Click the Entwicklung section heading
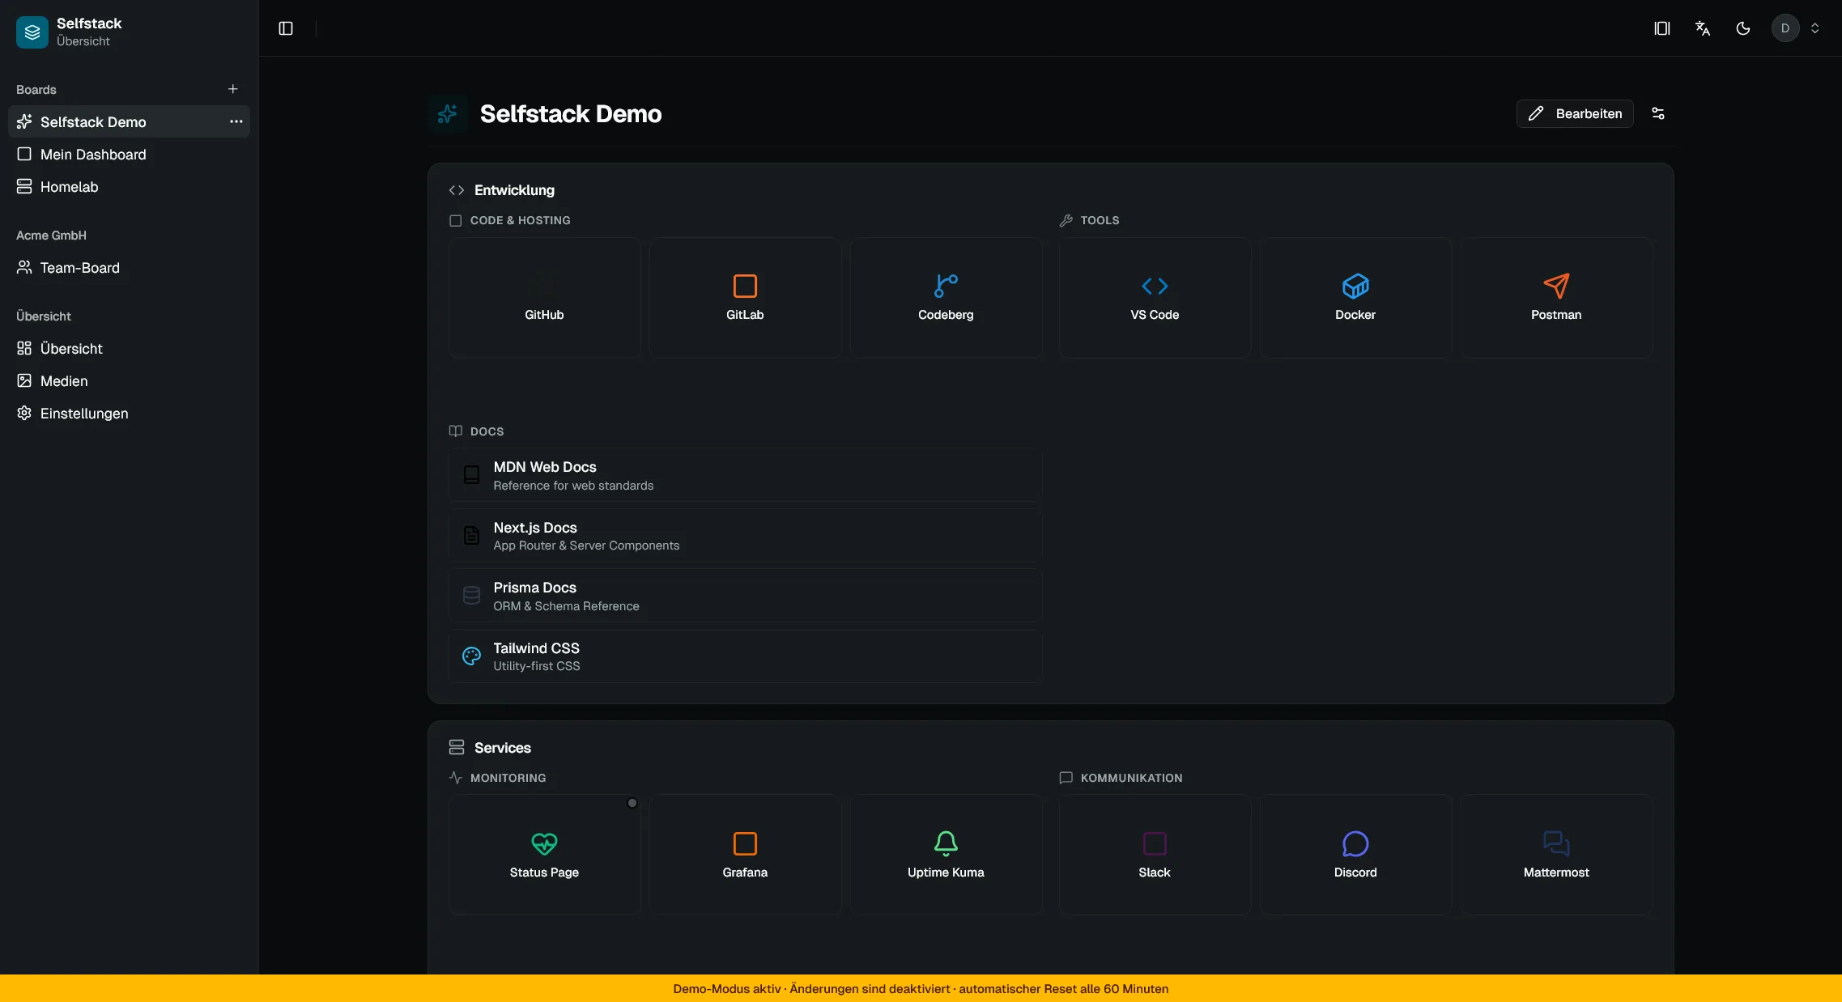 (514, 190)
